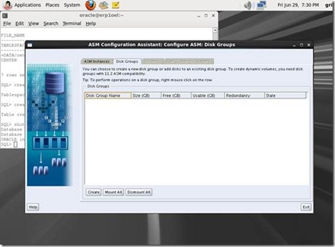Viewport: 335px width, 247px height.
Task: Click the ASM Assistant window menu icon
Action: [x=29, y=45]
